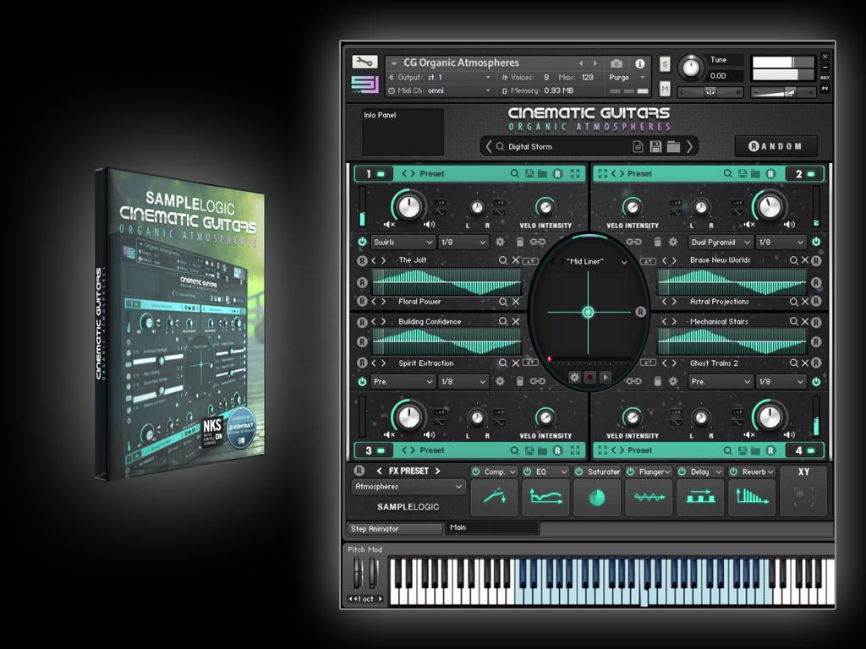Toggle layer 1 on/off button
866x649 pixels.
[x=381, y=174]
